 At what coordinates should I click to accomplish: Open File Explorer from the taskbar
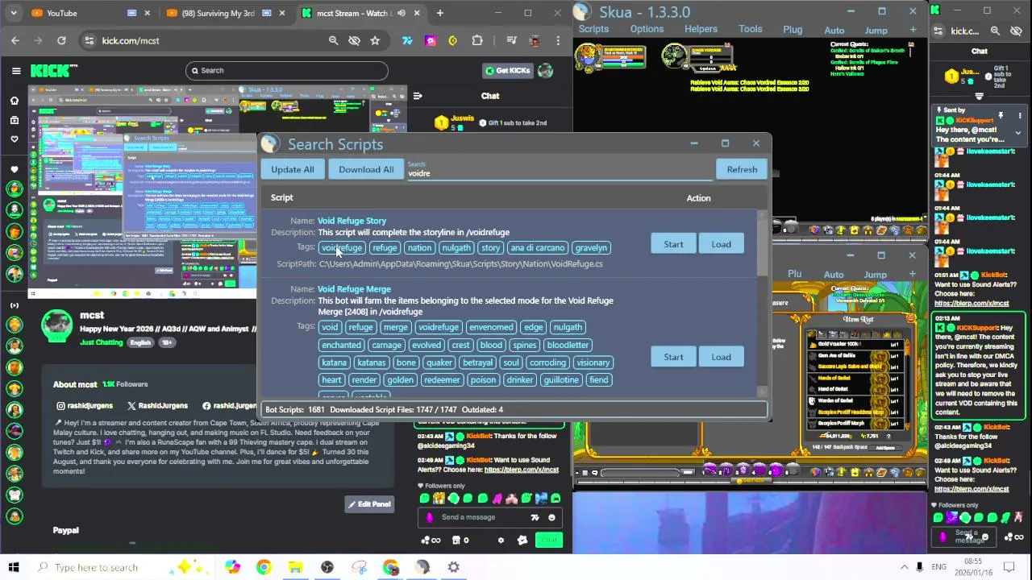296,567
